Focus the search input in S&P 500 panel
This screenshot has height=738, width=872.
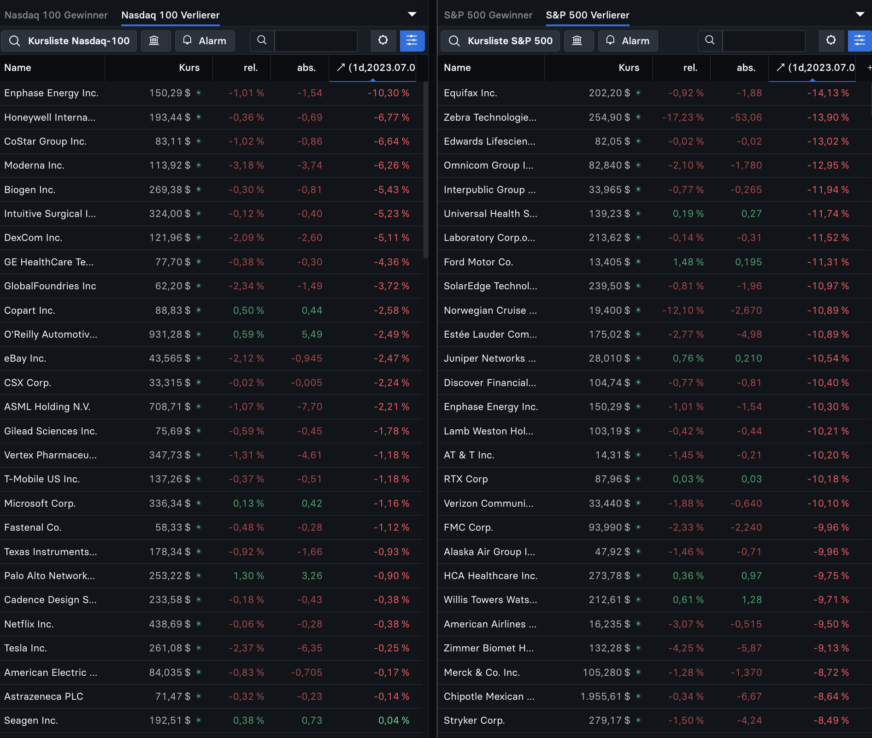click(764, 41)
